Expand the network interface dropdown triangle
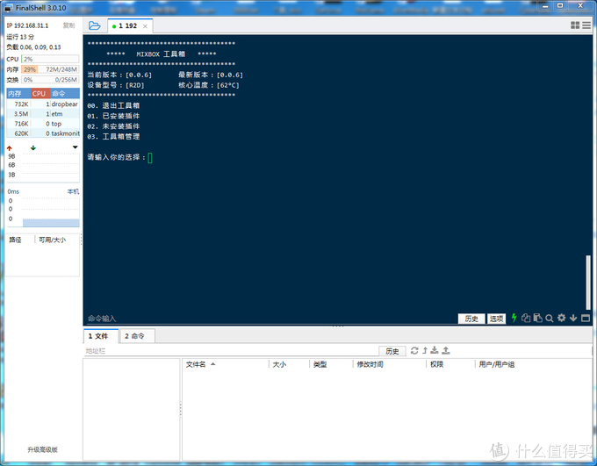 tap(76, 147)
